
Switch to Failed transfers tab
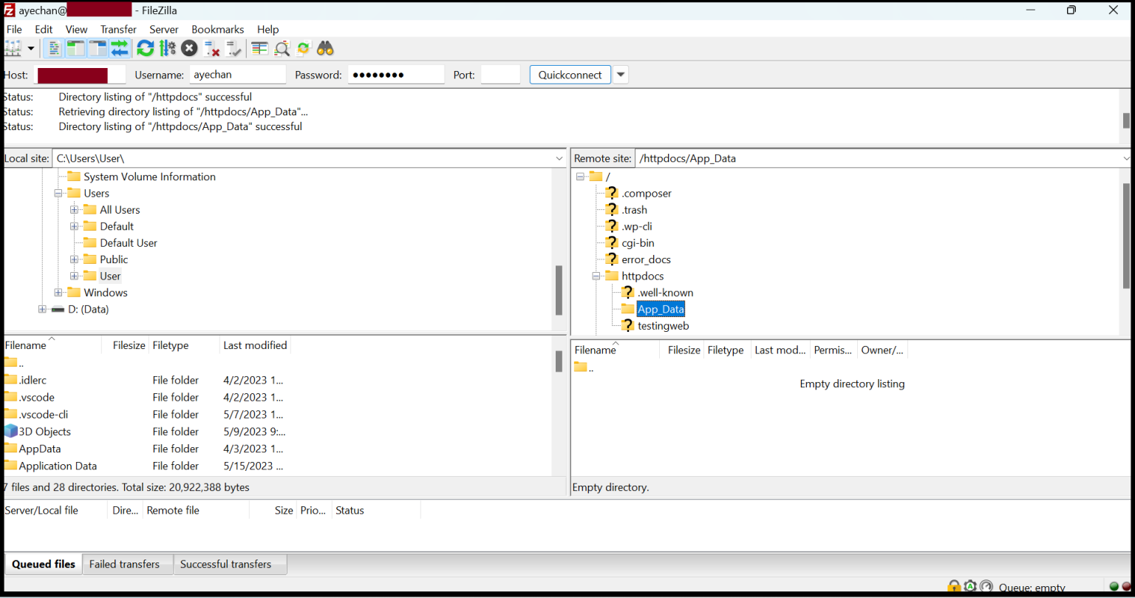(x=124, y=564)
